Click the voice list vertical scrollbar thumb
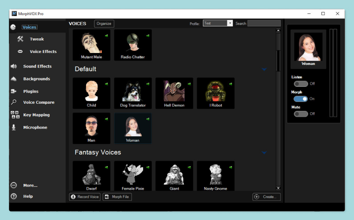This screenshot has width=354, height=220. 278,61
